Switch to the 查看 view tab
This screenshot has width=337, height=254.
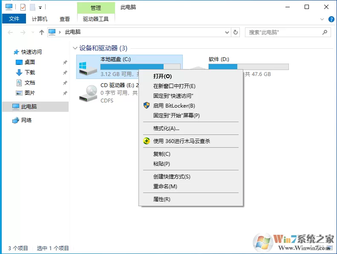[65, 19]
